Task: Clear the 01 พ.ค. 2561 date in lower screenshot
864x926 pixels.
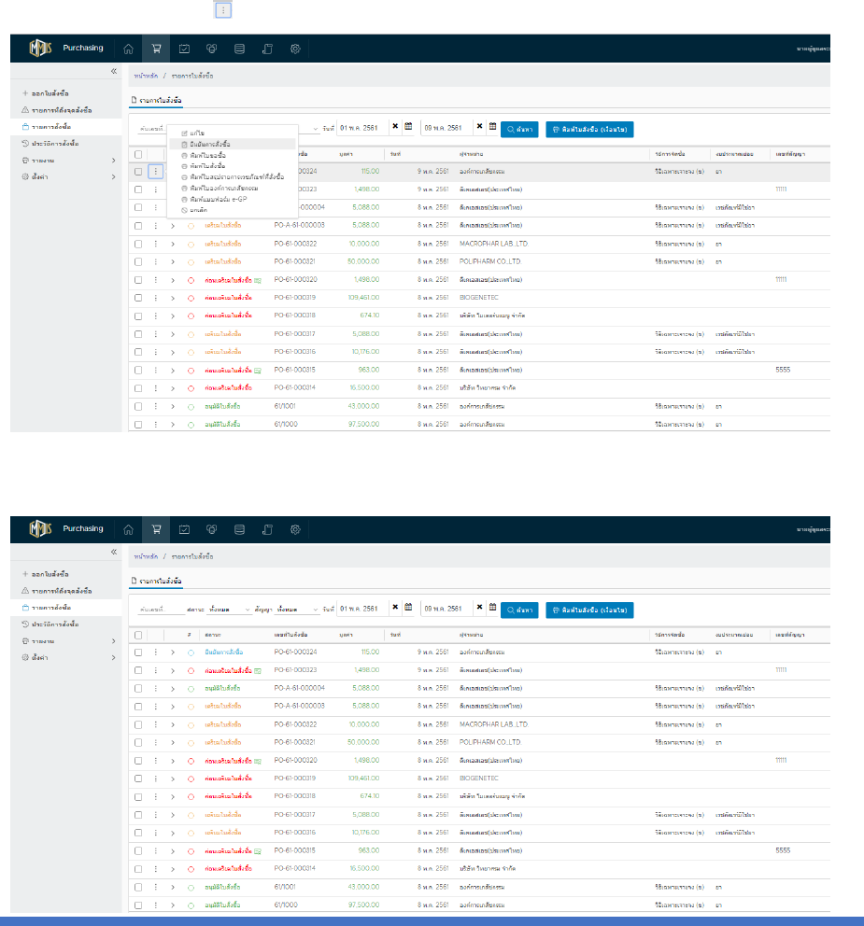Action: pos(395,607)
